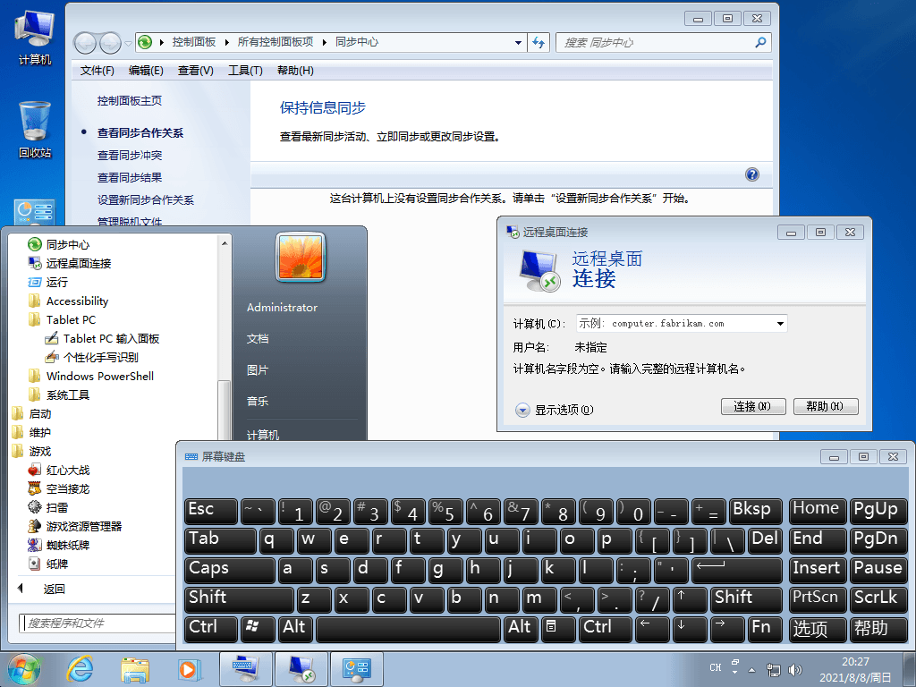
Task: Open the 文件 menu in Sync Center
Action: (x=95, y=71)
